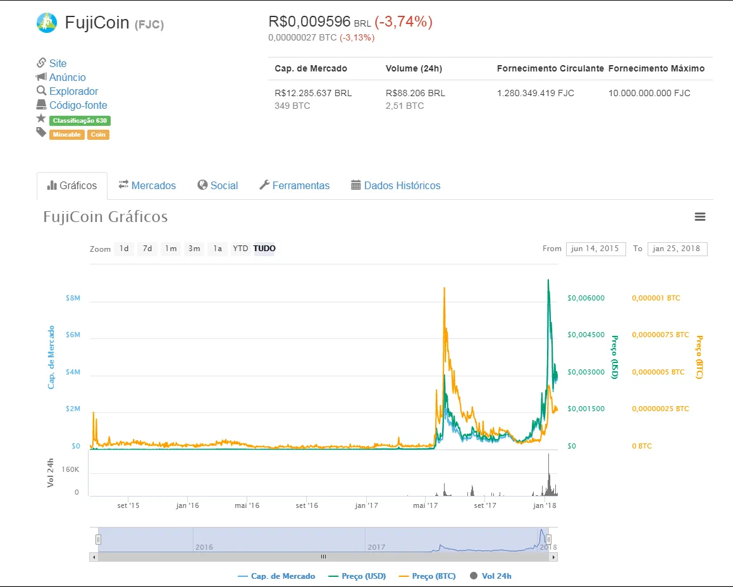This screenshot has width=733, height=587.
Task: Set chart zoom to 1d
Action: click(x=124, y=249)
